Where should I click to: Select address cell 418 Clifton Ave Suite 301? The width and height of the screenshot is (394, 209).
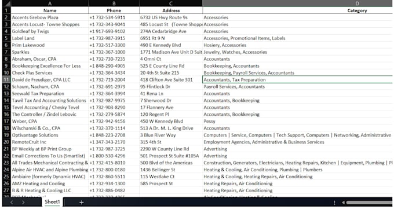click(171, 80)
